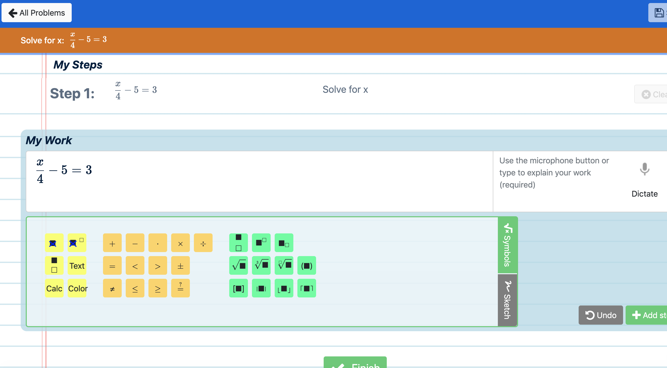This screenshot has width=667, height=368.
Task: Insert a subscript template
Action: point(284,243)
